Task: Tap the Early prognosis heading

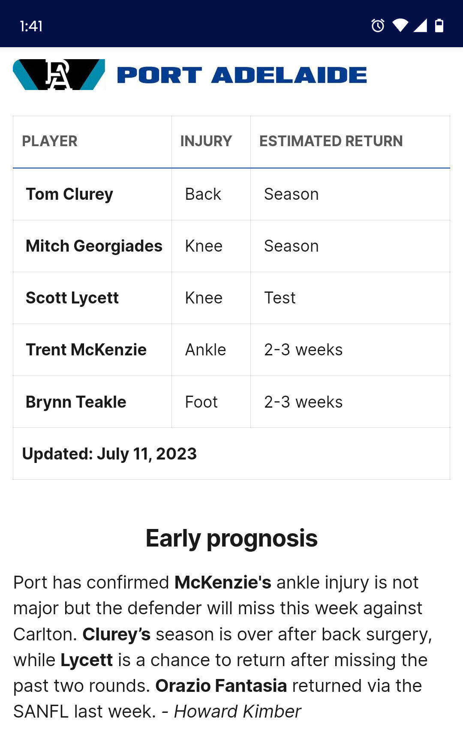Action: pyautogui.click(x=231, y=538)
